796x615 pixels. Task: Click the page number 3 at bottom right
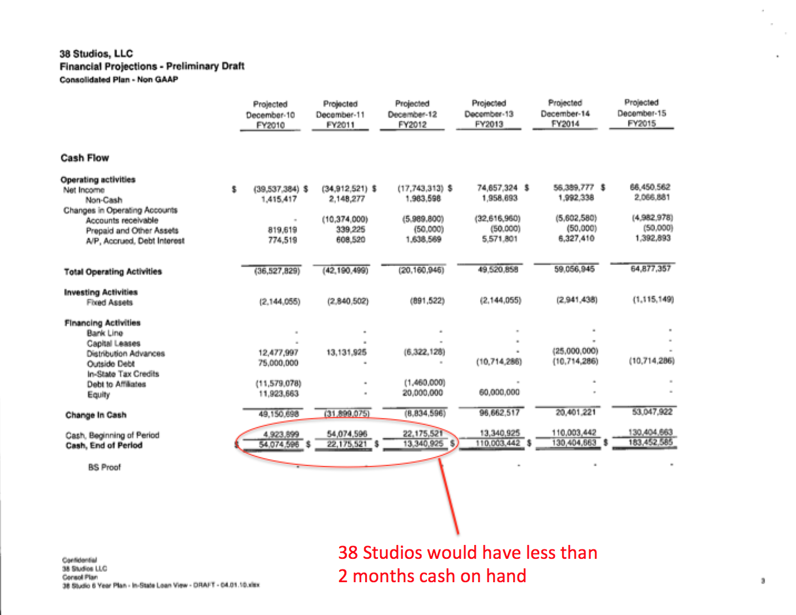763,581
